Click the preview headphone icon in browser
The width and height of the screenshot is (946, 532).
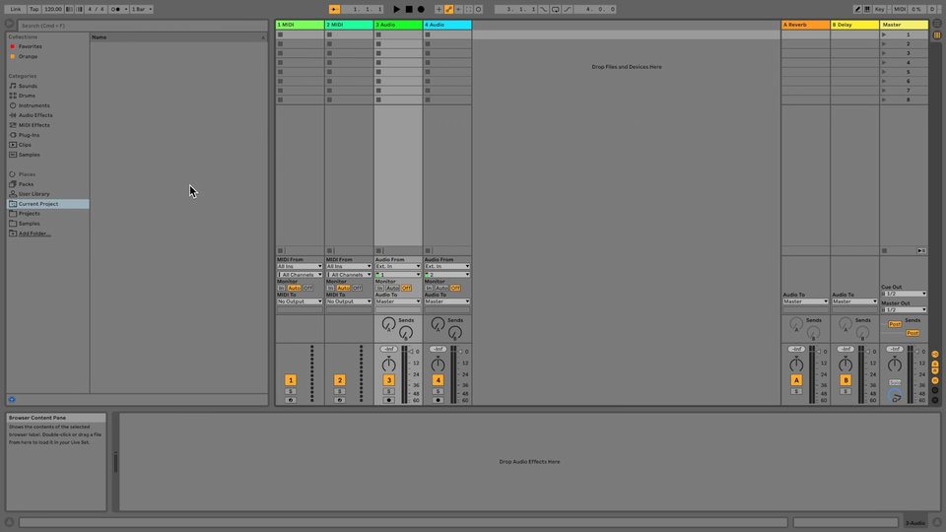point(12,399)
